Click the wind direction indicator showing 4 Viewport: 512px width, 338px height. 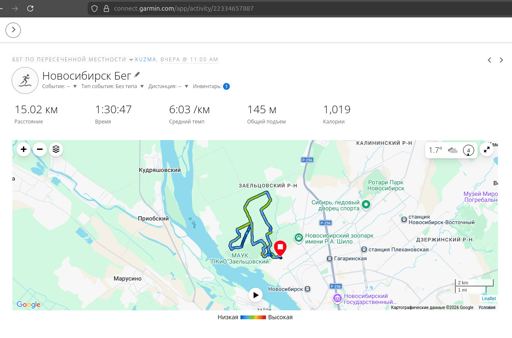[469, 150]
